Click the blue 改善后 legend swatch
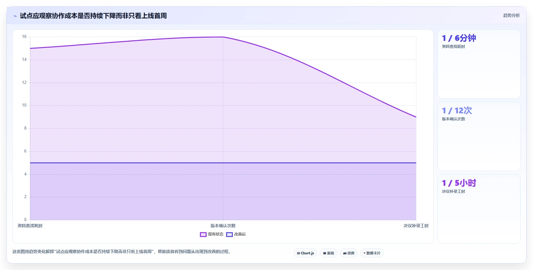 point(229,235)
